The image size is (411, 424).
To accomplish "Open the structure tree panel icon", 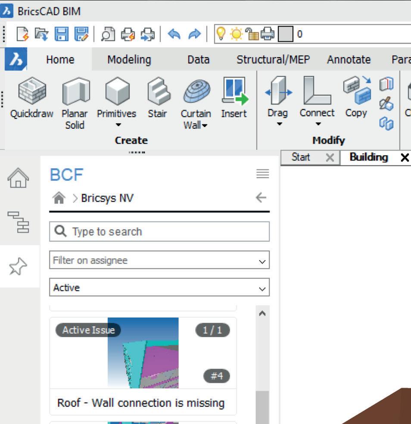I will (x=19, y=222).
